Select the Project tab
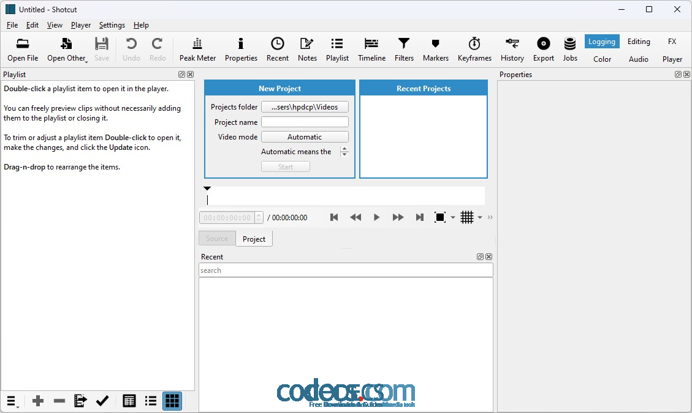The width and height of the screenshot is (692, 413). pyautogui.click(x=254, y=239)
